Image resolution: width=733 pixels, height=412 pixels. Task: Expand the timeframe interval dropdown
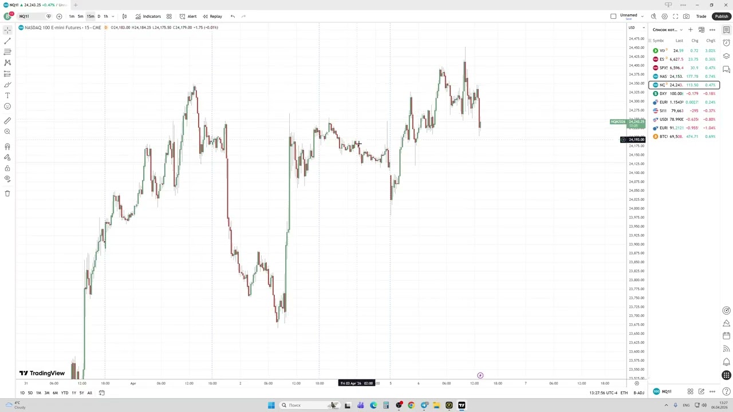113,17
